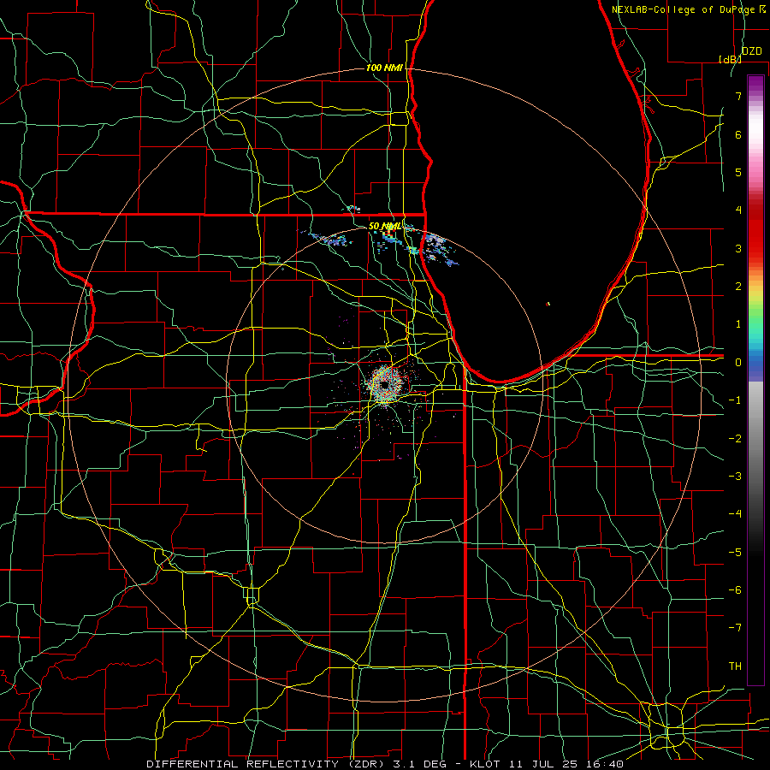Click the 4 value on the color scale
The height and width of the screenshot is (770, 770).
[738, 210]
